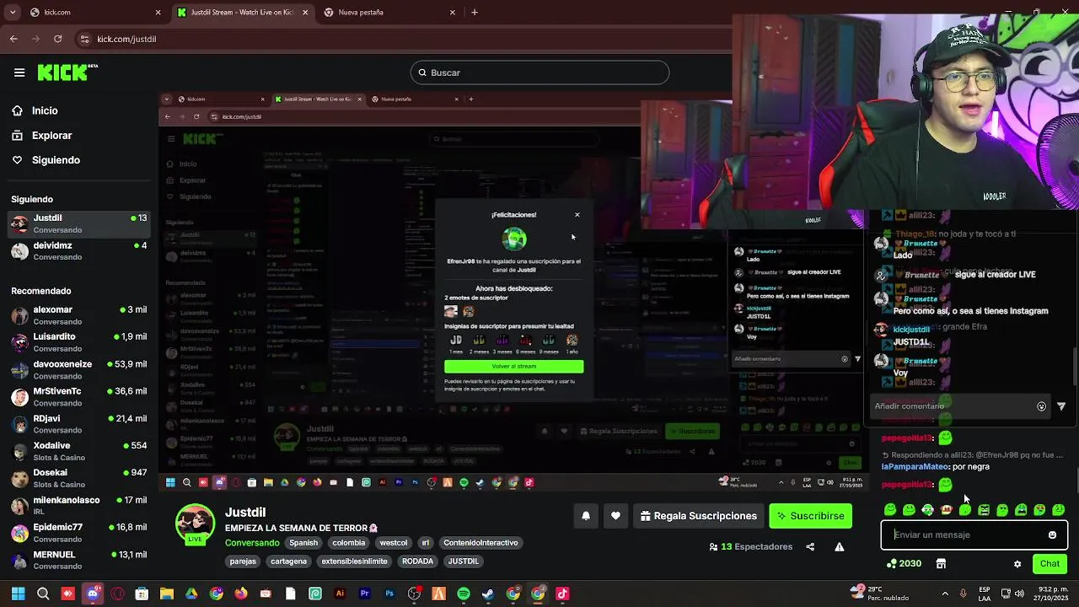Open recommended channel Dosekai
Screen dimensions: 1079x607
[x=79, y=478]
